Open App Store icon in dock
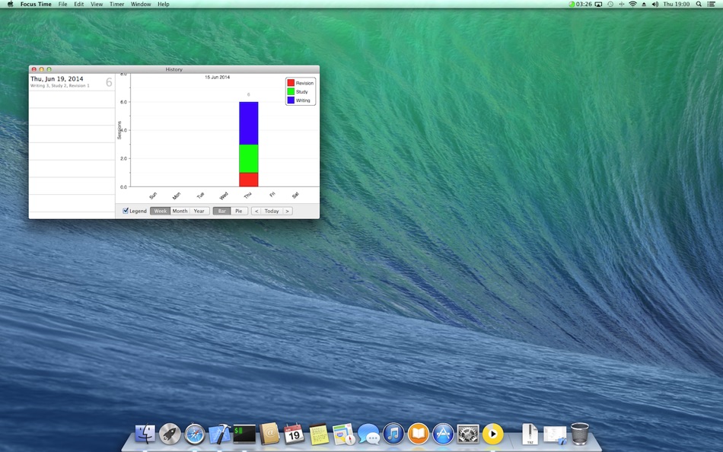The width and height of the screenshot is (723, 452). tap(443, 434)
